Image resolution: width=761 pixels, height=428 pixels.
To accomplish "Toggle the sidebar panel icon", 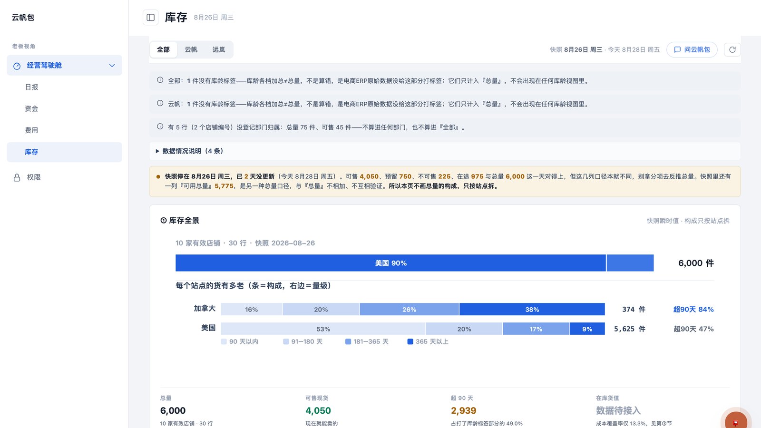I will [151, 18].
